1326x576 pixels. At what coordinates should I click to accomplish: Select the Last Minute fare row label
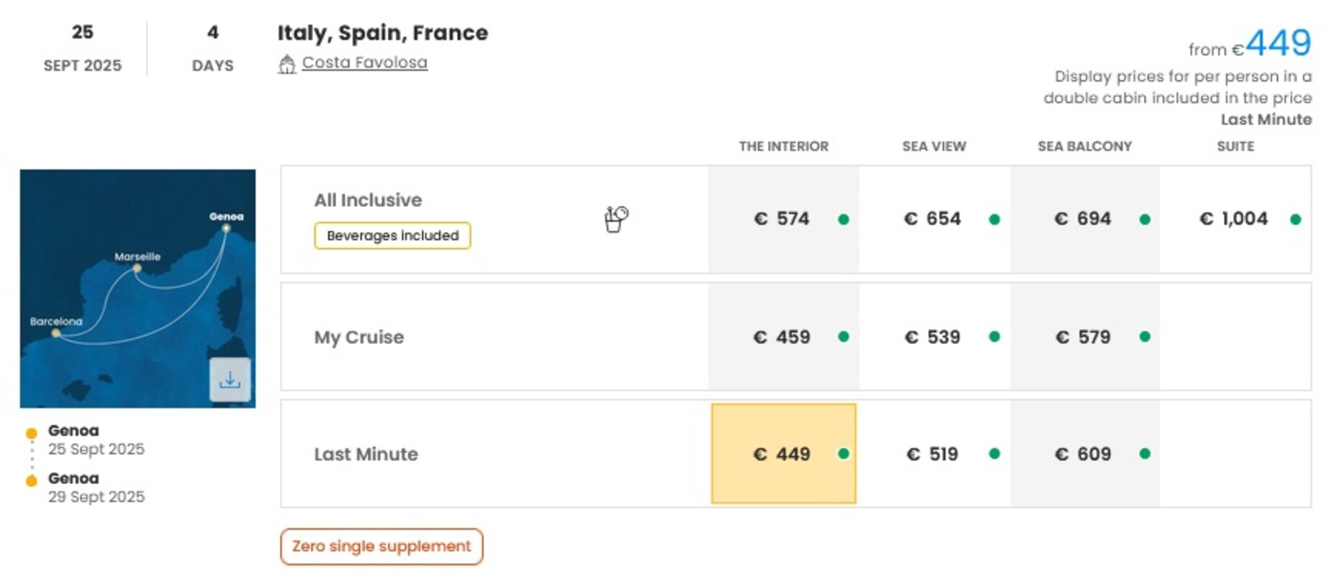[x=366, y=454]
